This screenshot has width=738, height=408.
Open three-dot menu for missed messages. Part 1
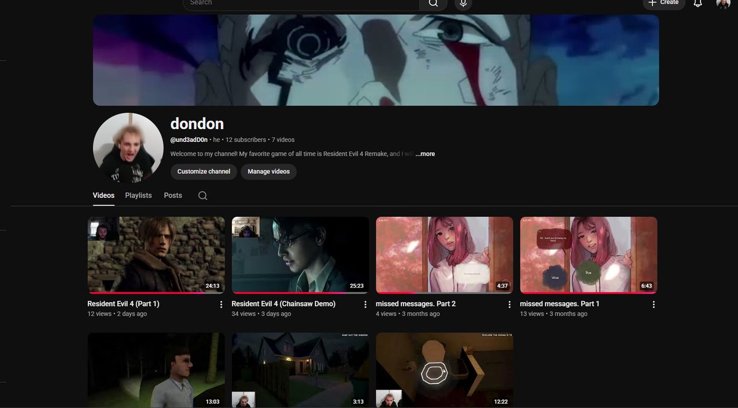653,304
